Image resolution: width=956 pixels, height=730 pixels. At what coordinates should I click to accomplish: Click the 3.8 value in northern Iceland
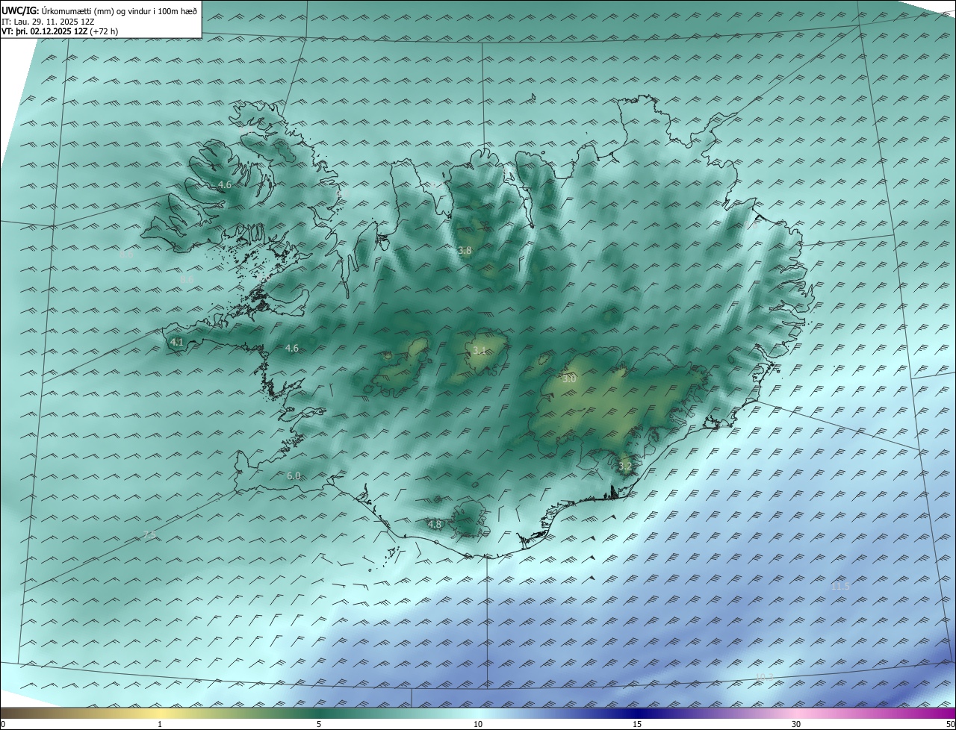pyautogui.click(x=465, y=251)
